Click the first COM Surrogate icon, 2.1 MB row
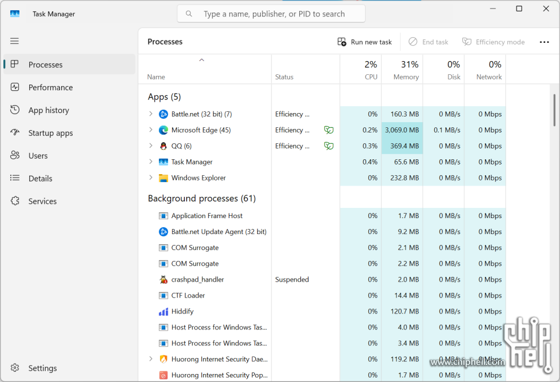 [163, 248]
